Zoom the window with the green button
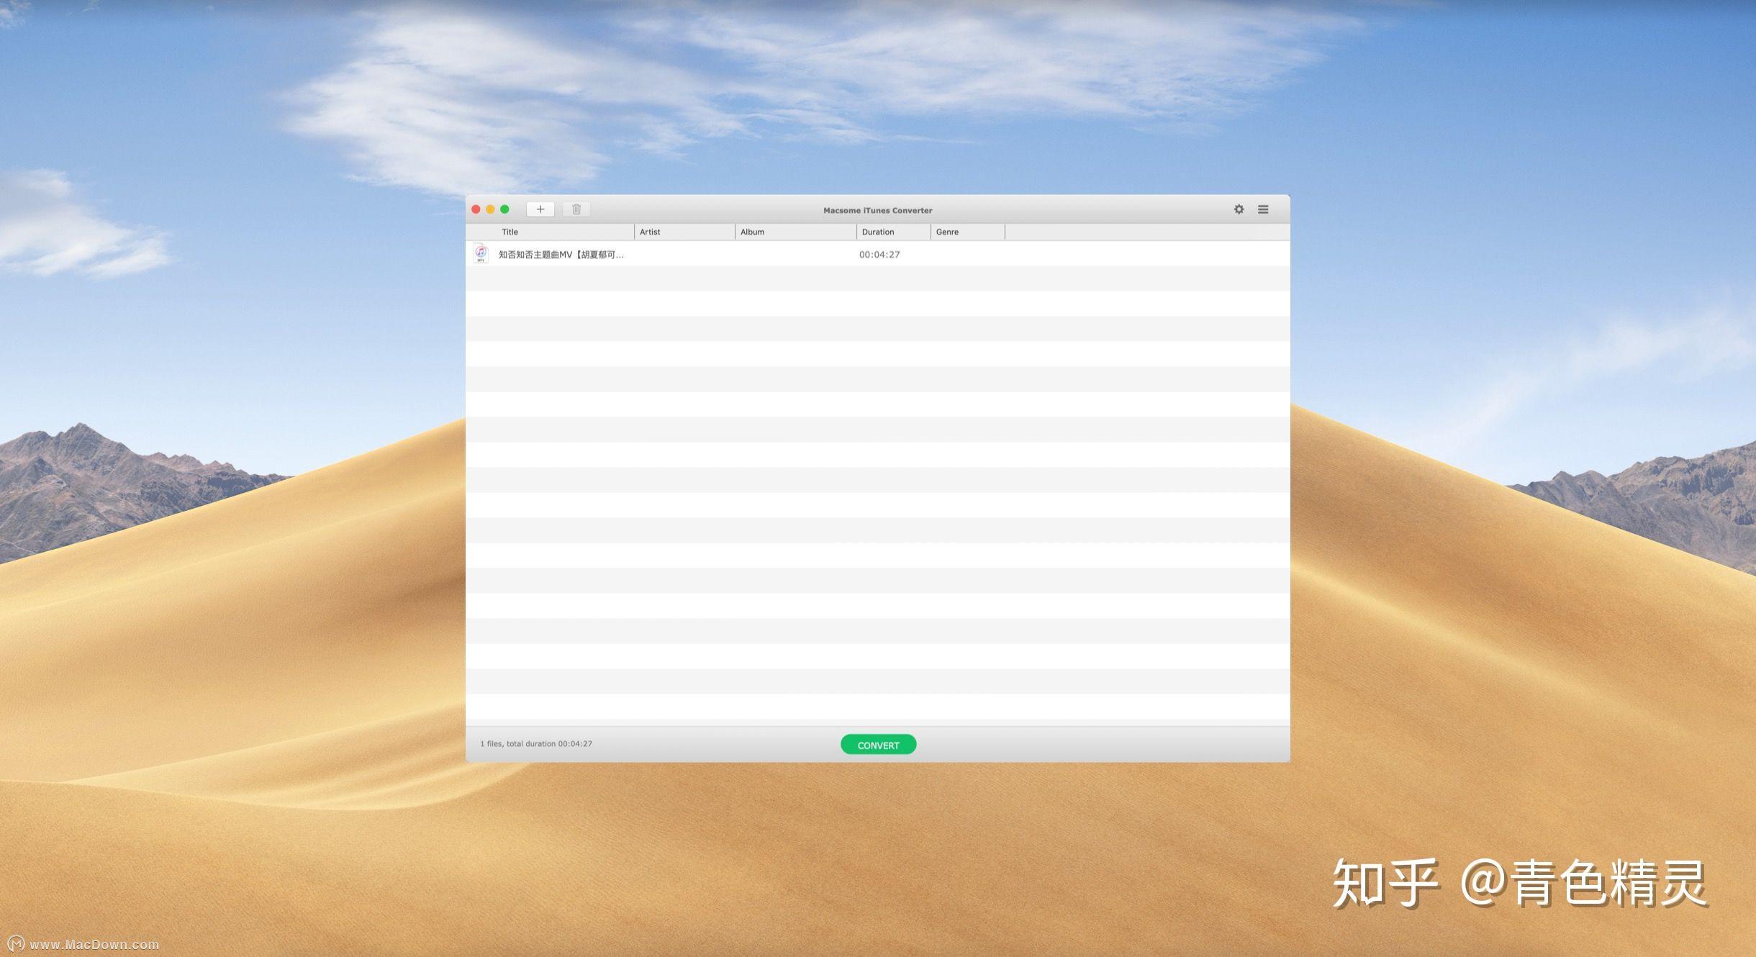1756x957 pixels. [505, 209]
